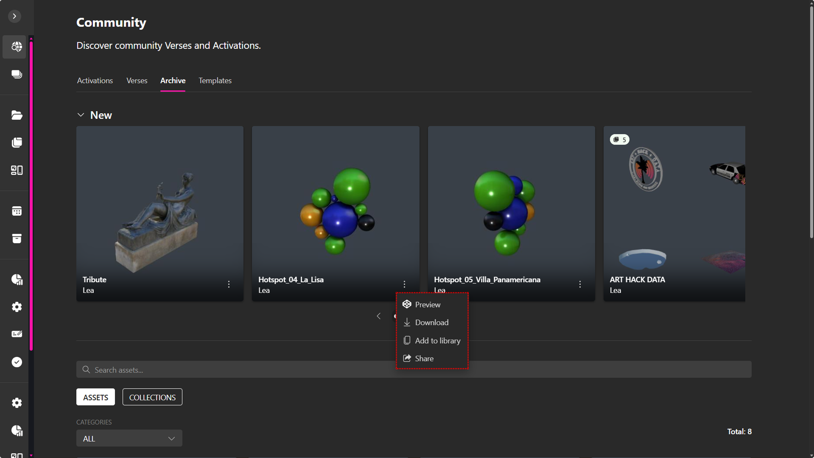Open the options menu for Hotspot_05_Villa_Panamericana
Viewport: 814px width, 458px height.
580,284
